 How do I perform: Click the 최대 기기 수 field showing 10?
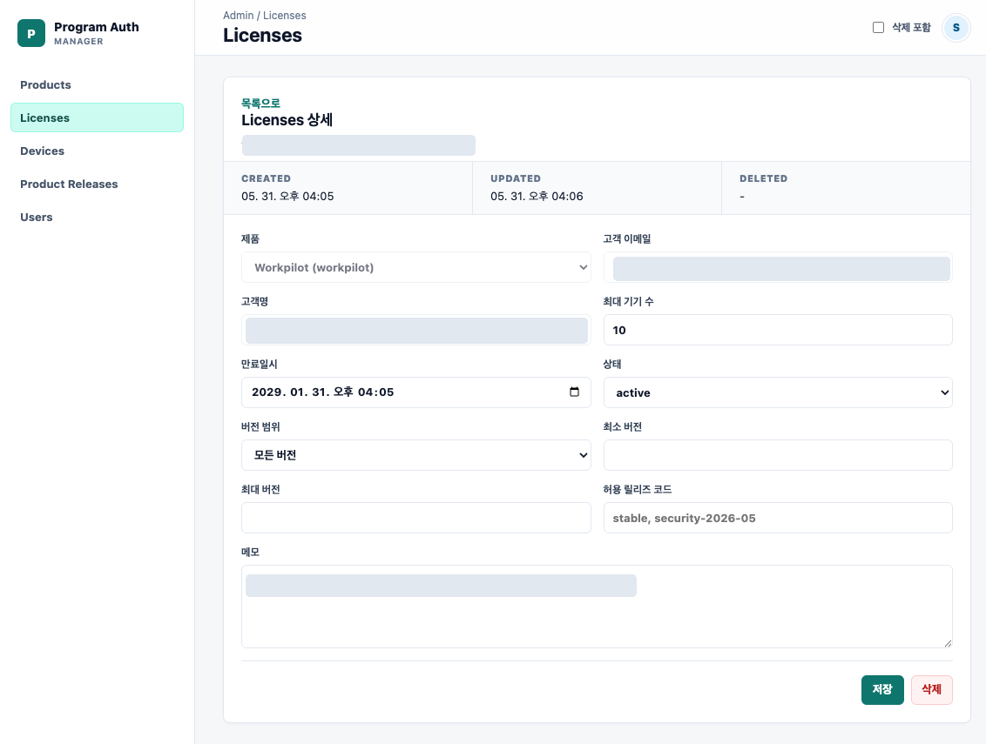pos(778,330)
